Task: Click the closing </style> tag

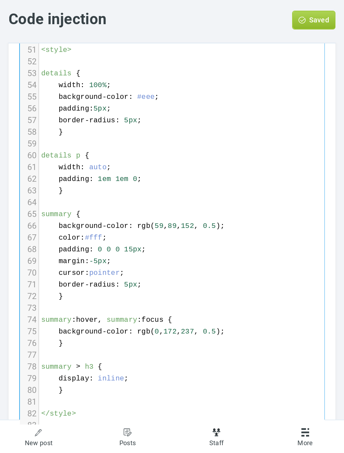Action: click(x=59, y=414)
